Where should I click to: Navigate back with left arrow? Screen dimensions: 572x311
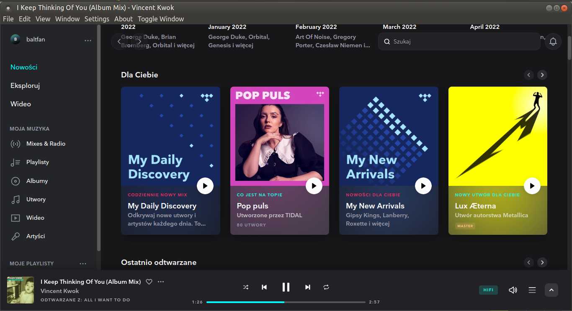tap(119, 41)
